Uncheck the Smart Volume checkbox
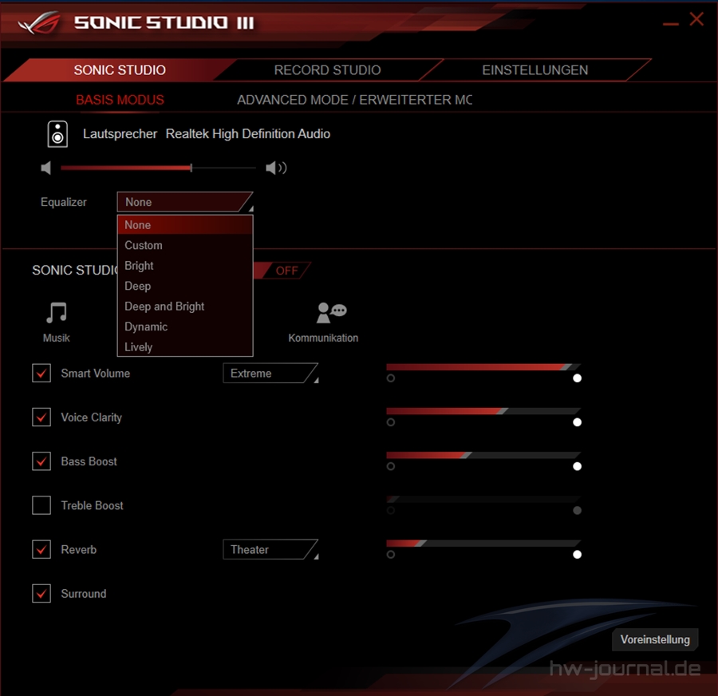Screen dimensions: 718x696 coord(41,373)
